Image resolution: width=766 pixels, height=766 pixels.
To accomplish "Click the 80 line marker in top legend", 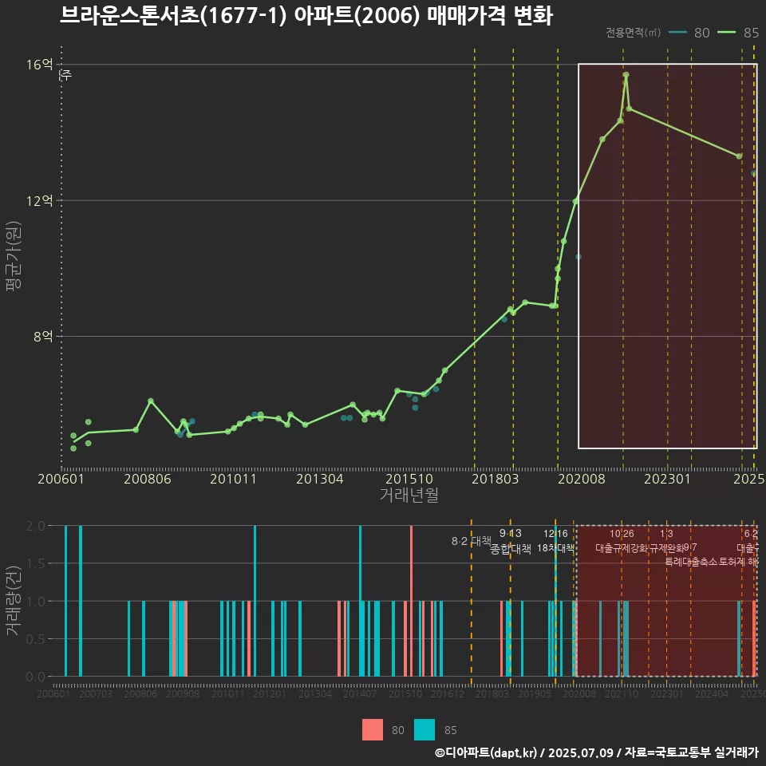I will (x=678, y=33).
